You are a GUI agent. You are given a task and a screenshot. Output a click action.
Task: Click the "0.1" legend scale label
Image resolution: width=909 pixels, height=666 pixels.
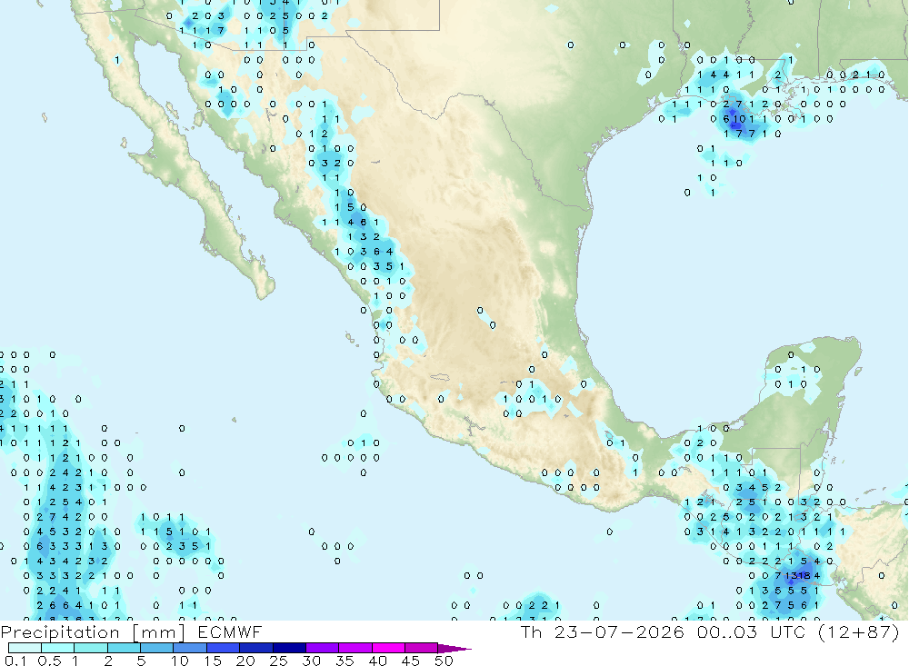pos(15,661)
